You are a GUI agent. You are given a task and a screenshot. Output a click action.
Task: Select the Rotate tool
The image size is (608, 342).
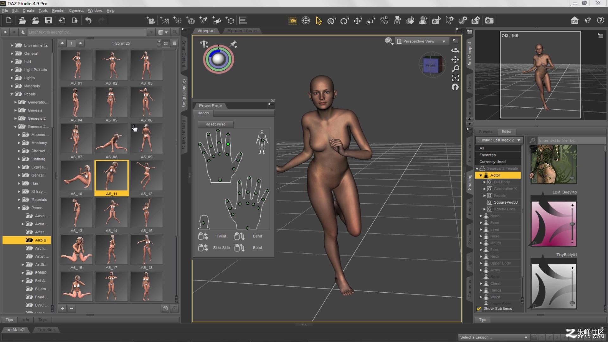(344, 21)
